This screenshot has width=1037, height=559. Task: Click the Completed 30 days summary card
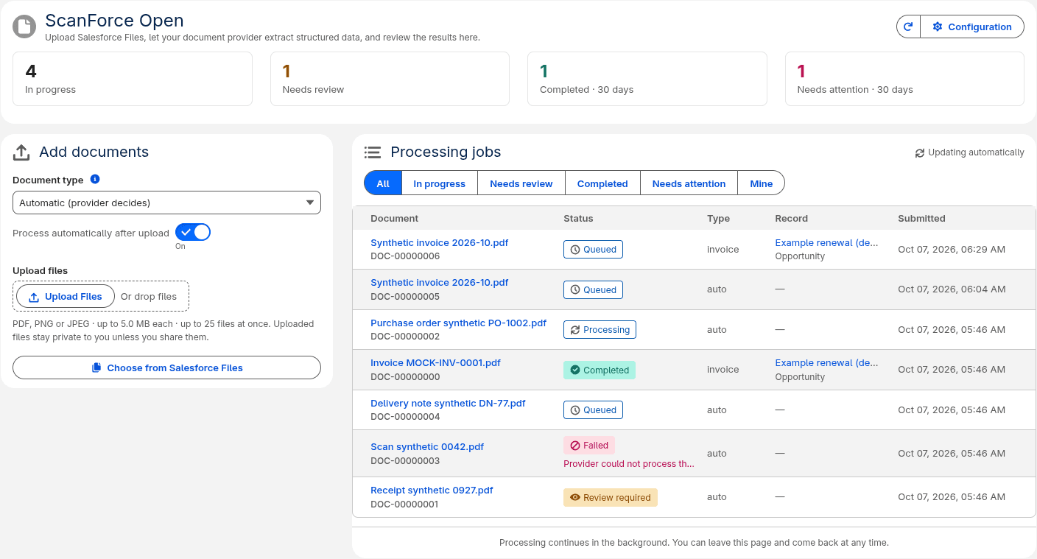click(647, 79)
